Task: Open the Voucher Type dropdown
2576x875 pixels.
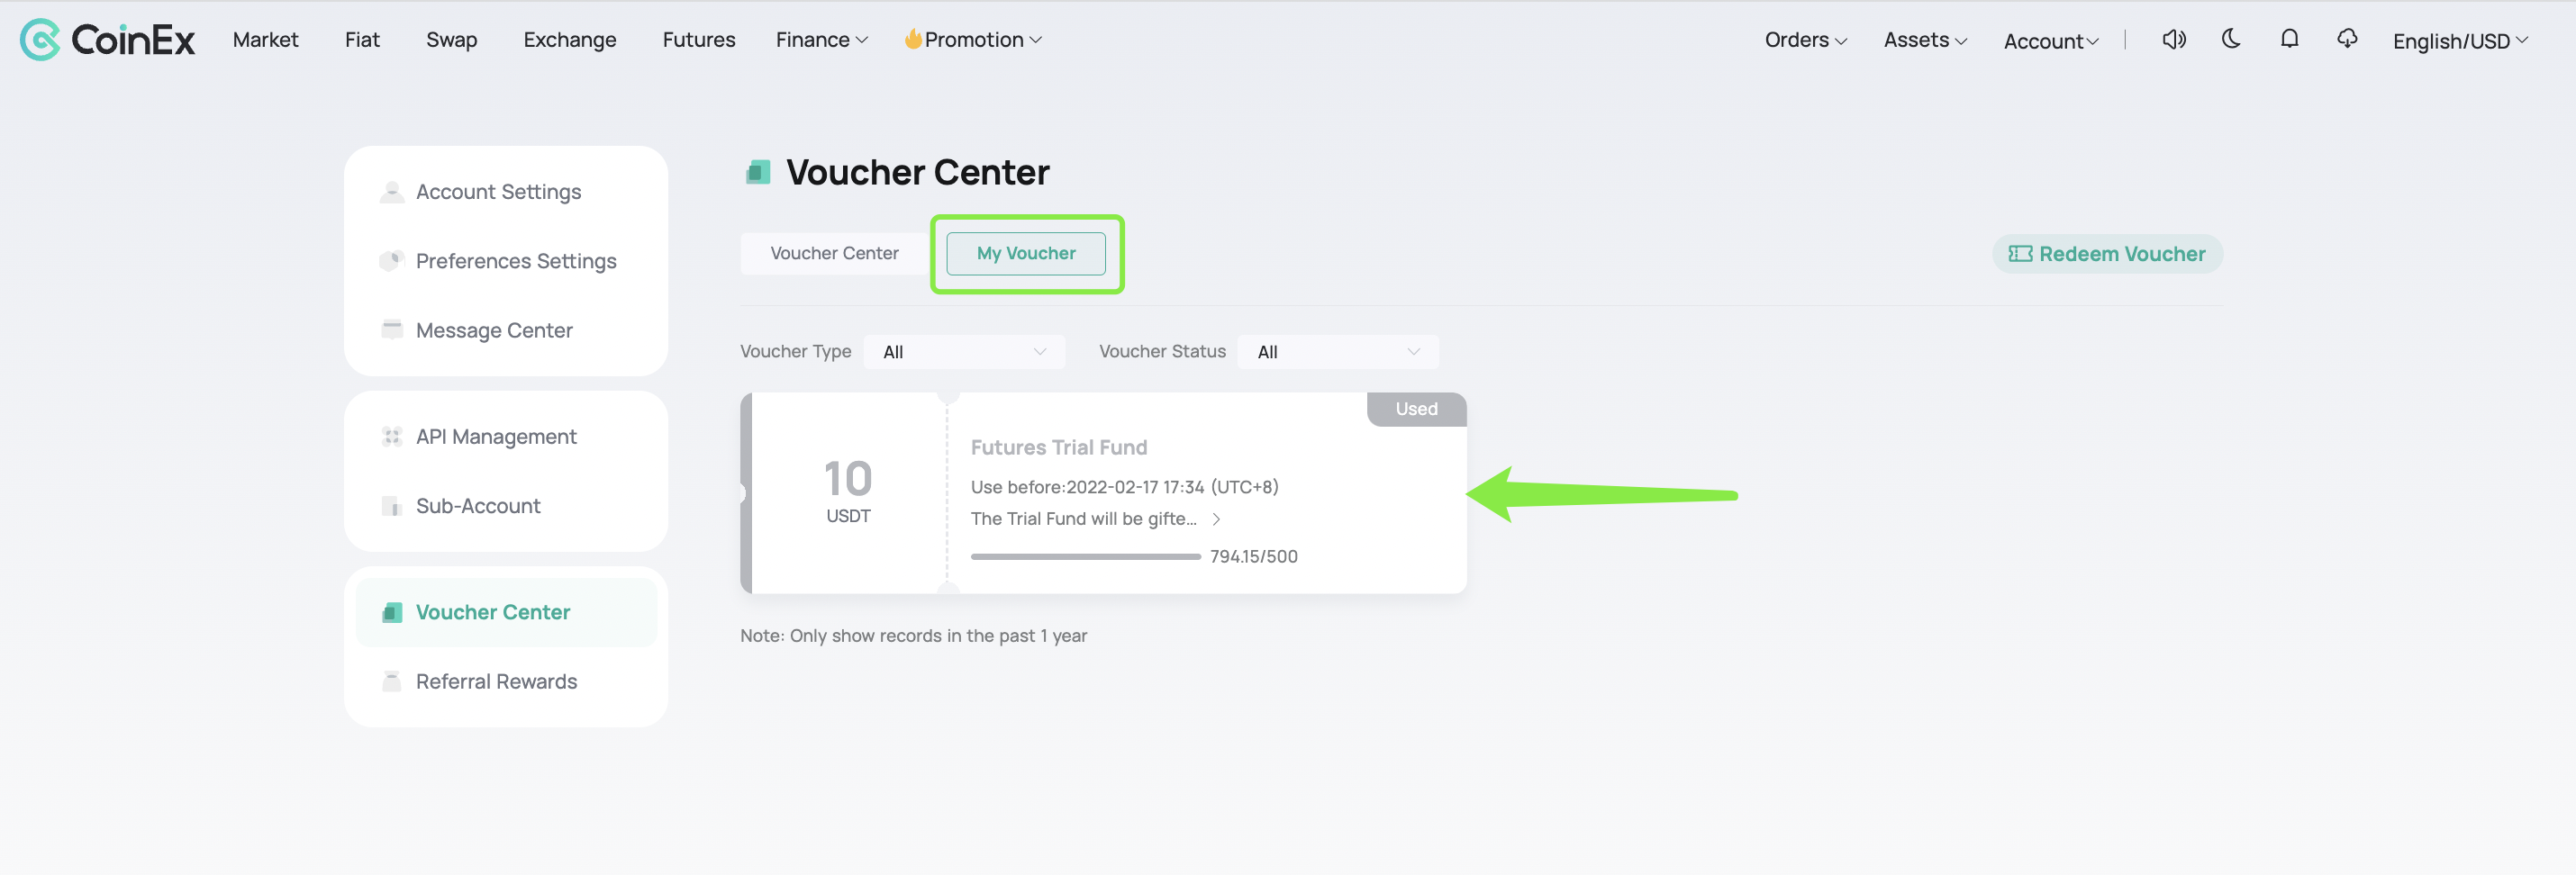Action: 964,352
